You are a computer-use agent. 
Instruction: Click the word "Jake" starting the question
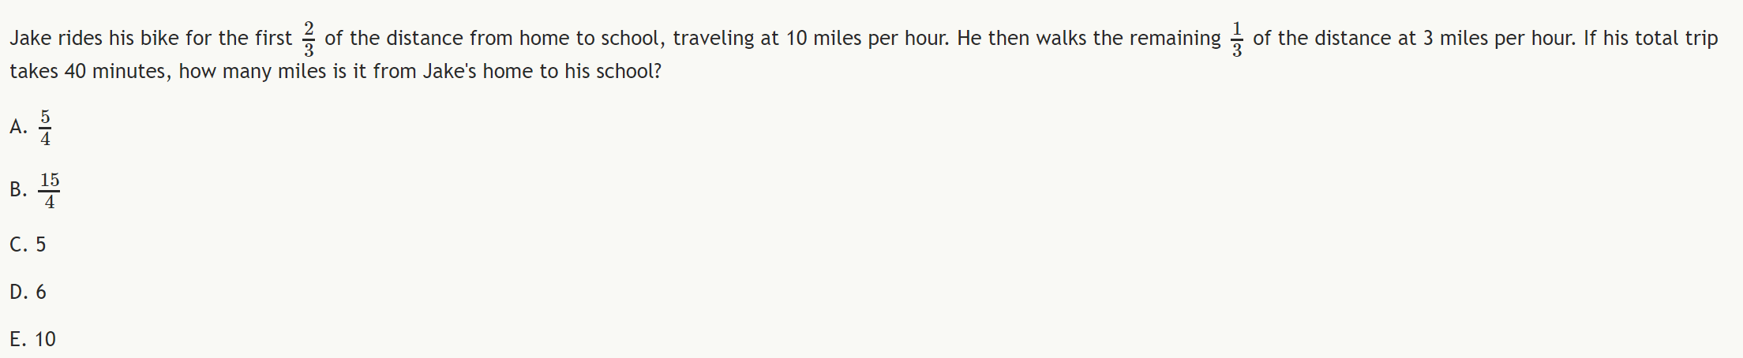(x=30, y=38)
